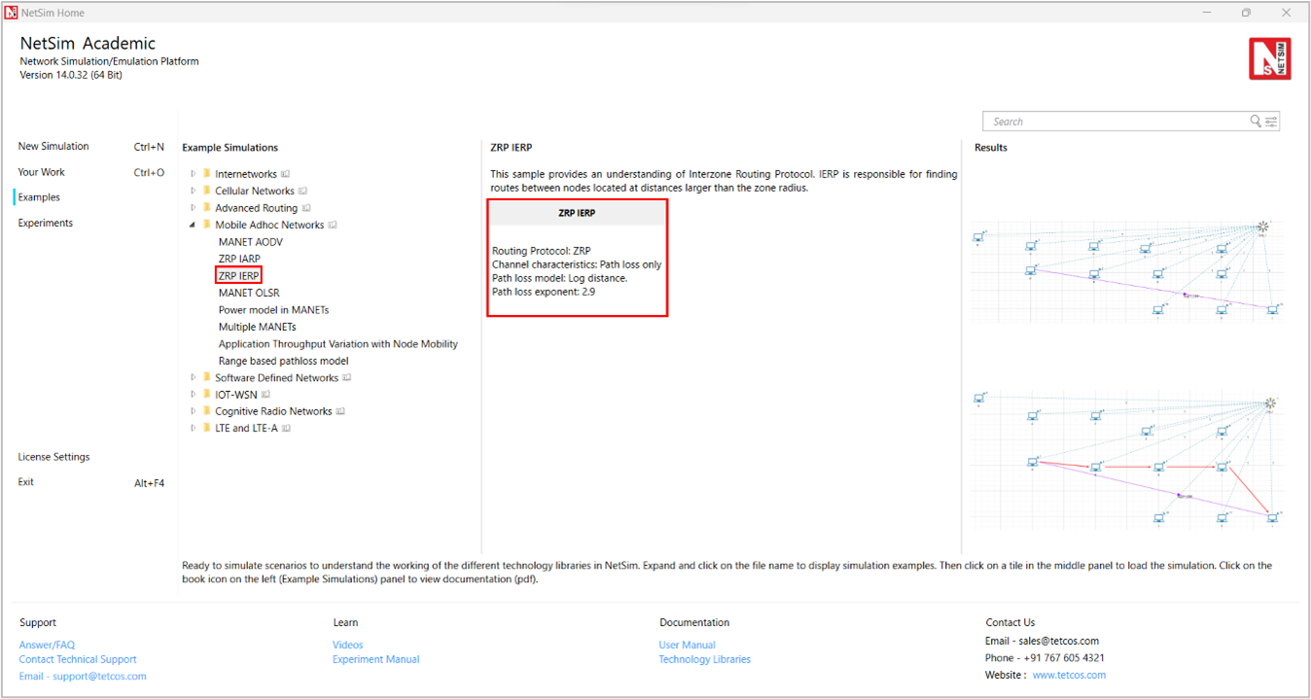This screenshot has width=1311, height=699.
Task: Click the Advanced Routing documentation book icon
Action: click(306, 208)
